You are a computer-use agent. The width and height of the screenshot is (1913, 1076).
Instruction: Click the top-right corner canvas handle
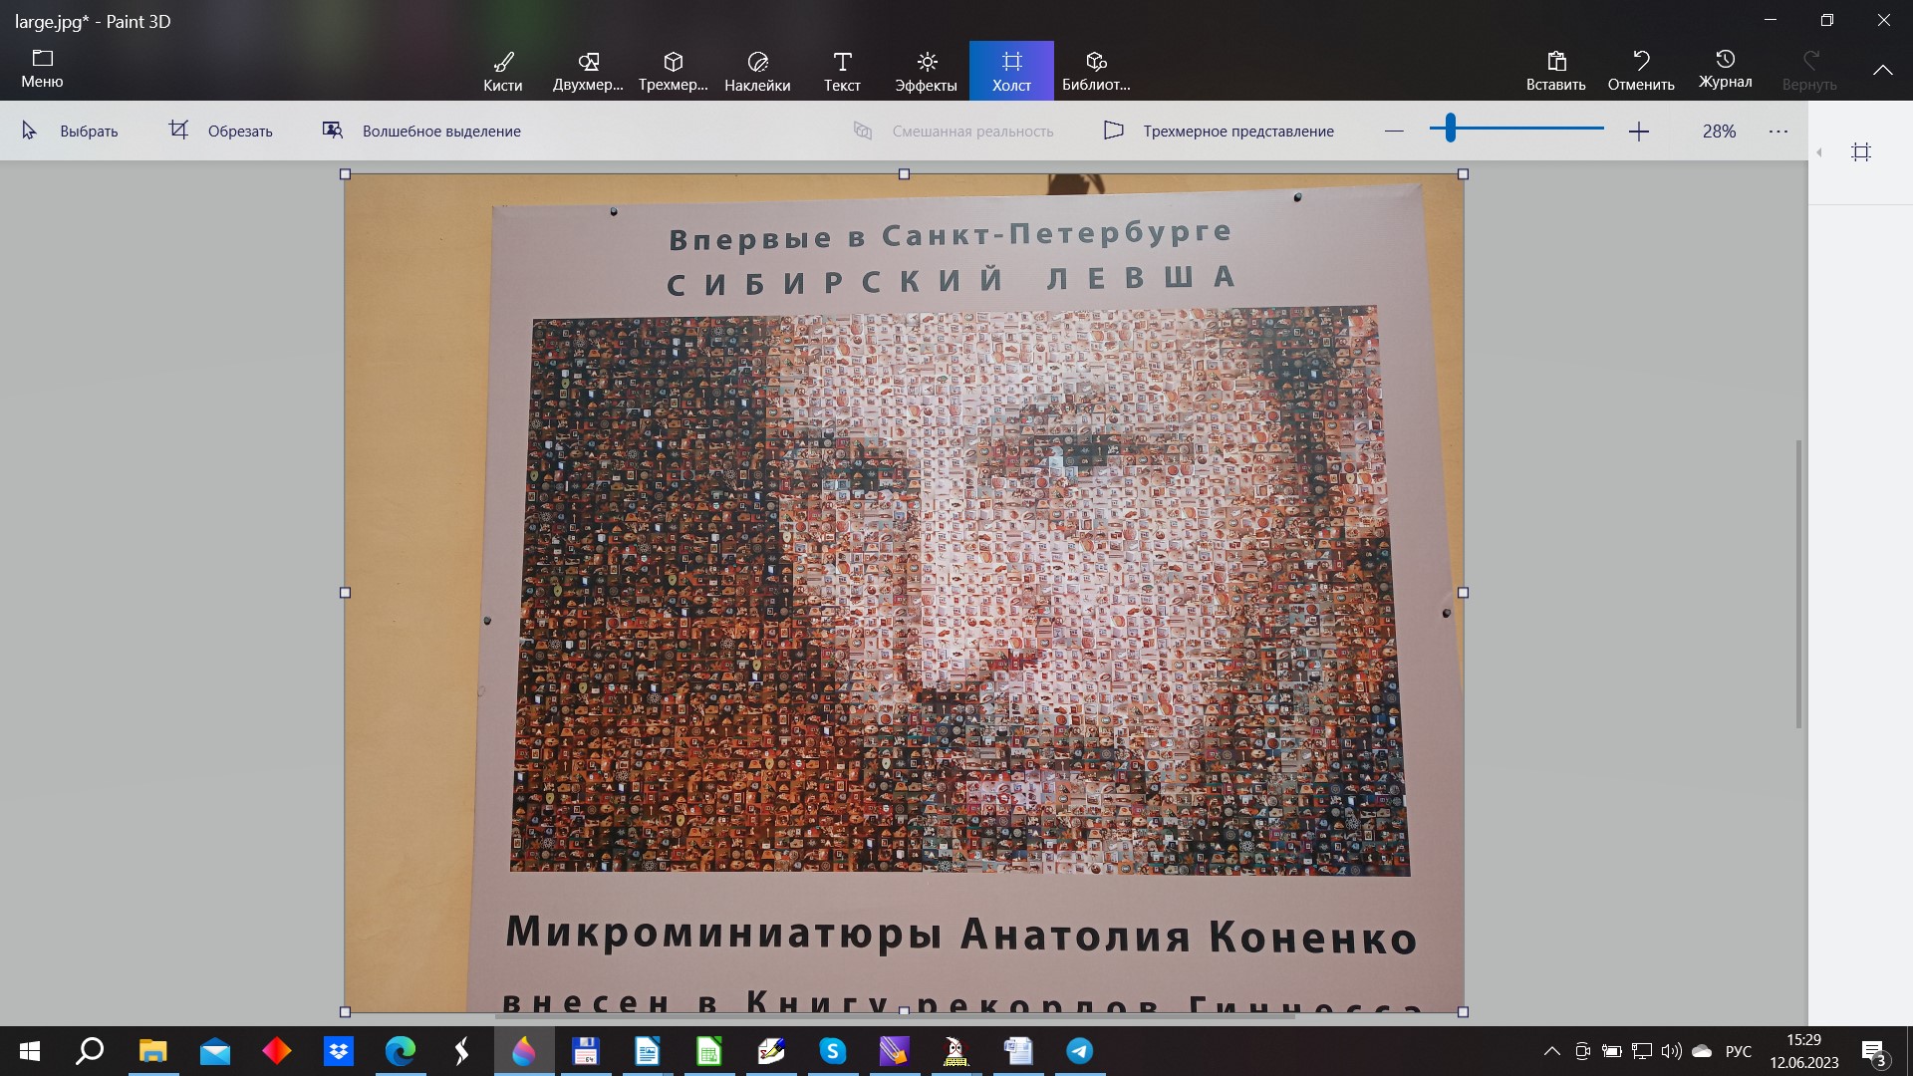(x=1463, y=174)
